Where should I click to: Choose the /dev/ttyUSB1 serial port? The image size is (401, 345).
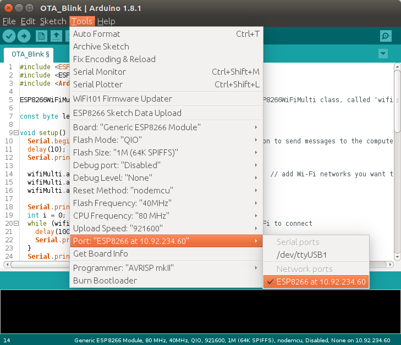(x=303, y=255)
